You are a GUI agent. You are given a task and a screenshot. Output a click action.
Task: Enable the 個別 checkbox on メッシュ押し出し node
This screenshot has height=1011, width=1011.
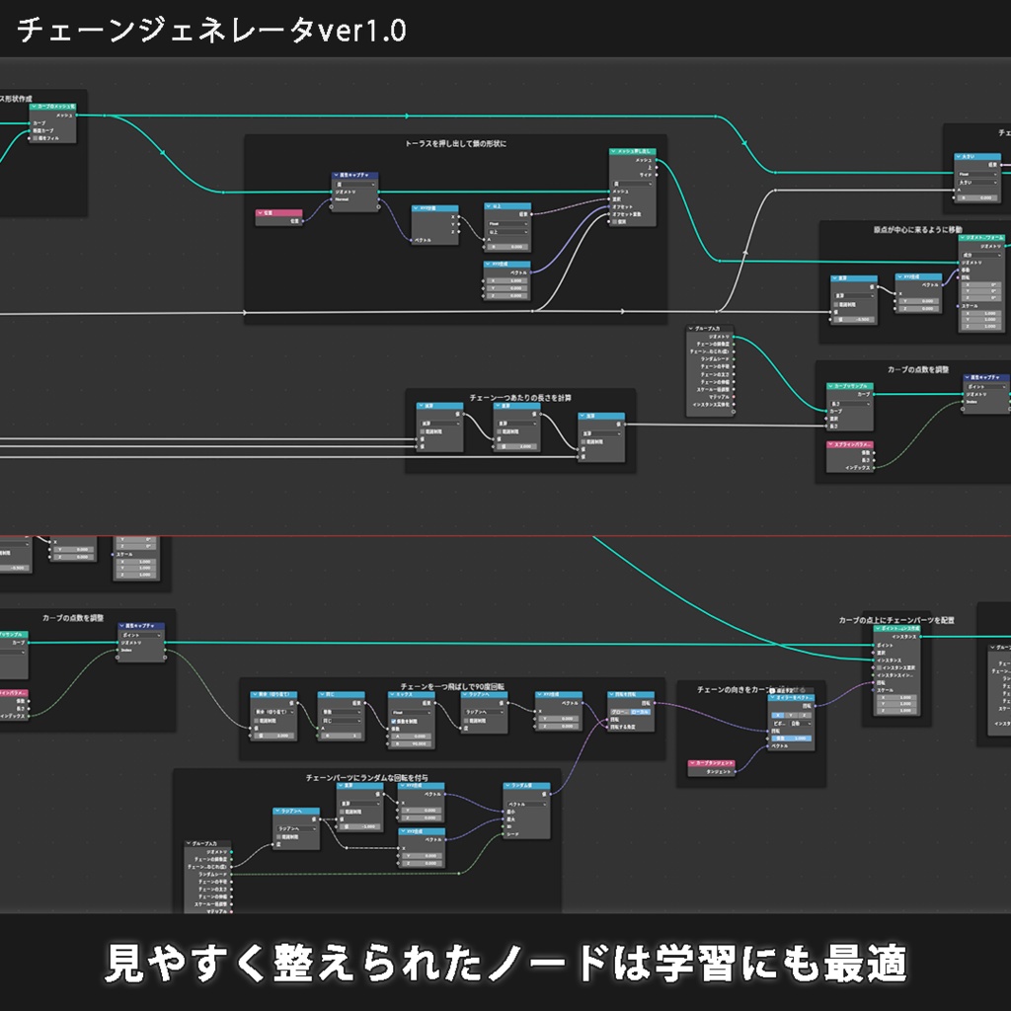pos(615,221)
